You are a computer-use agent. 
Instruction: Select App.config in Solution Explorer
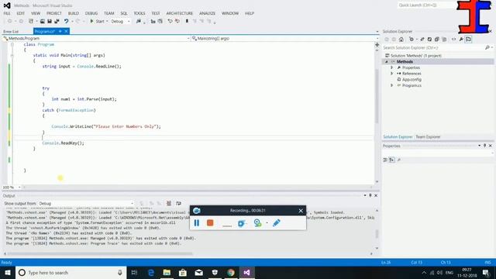pos(412,79)
